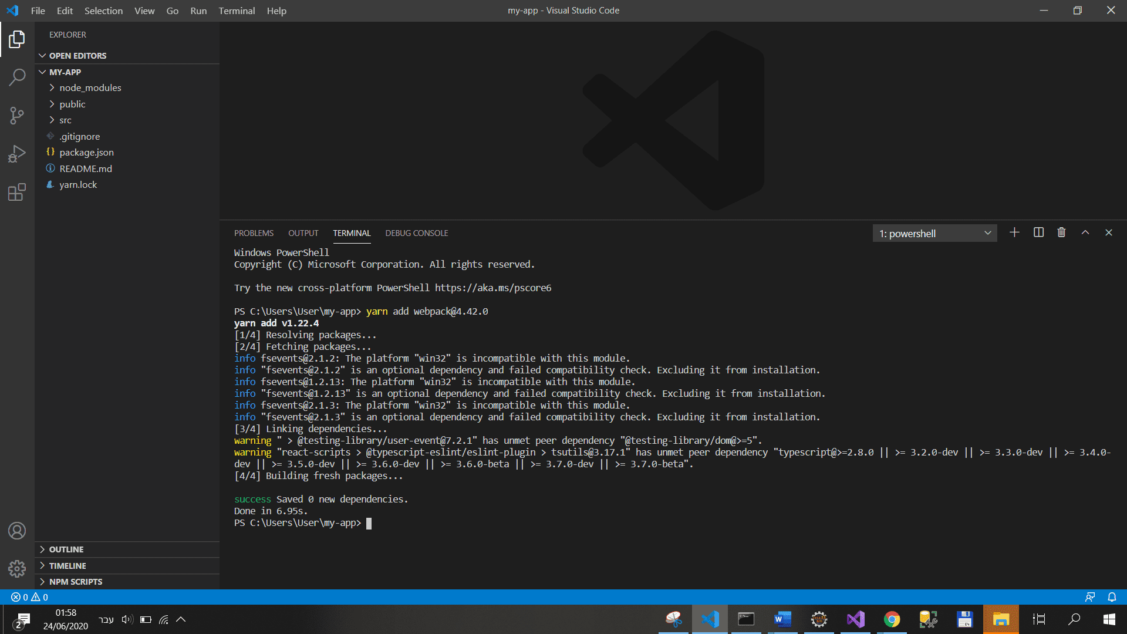
Task: Open the Terminal menu
Action: click(x=237, y=11)
